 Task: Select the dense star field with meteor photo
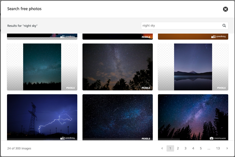tap(118, 117)
